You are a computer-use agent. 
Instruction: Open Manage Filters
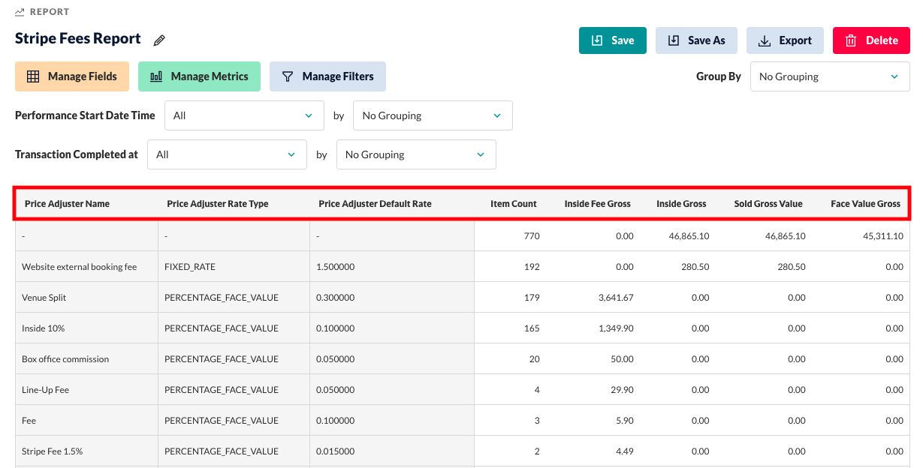327,76
